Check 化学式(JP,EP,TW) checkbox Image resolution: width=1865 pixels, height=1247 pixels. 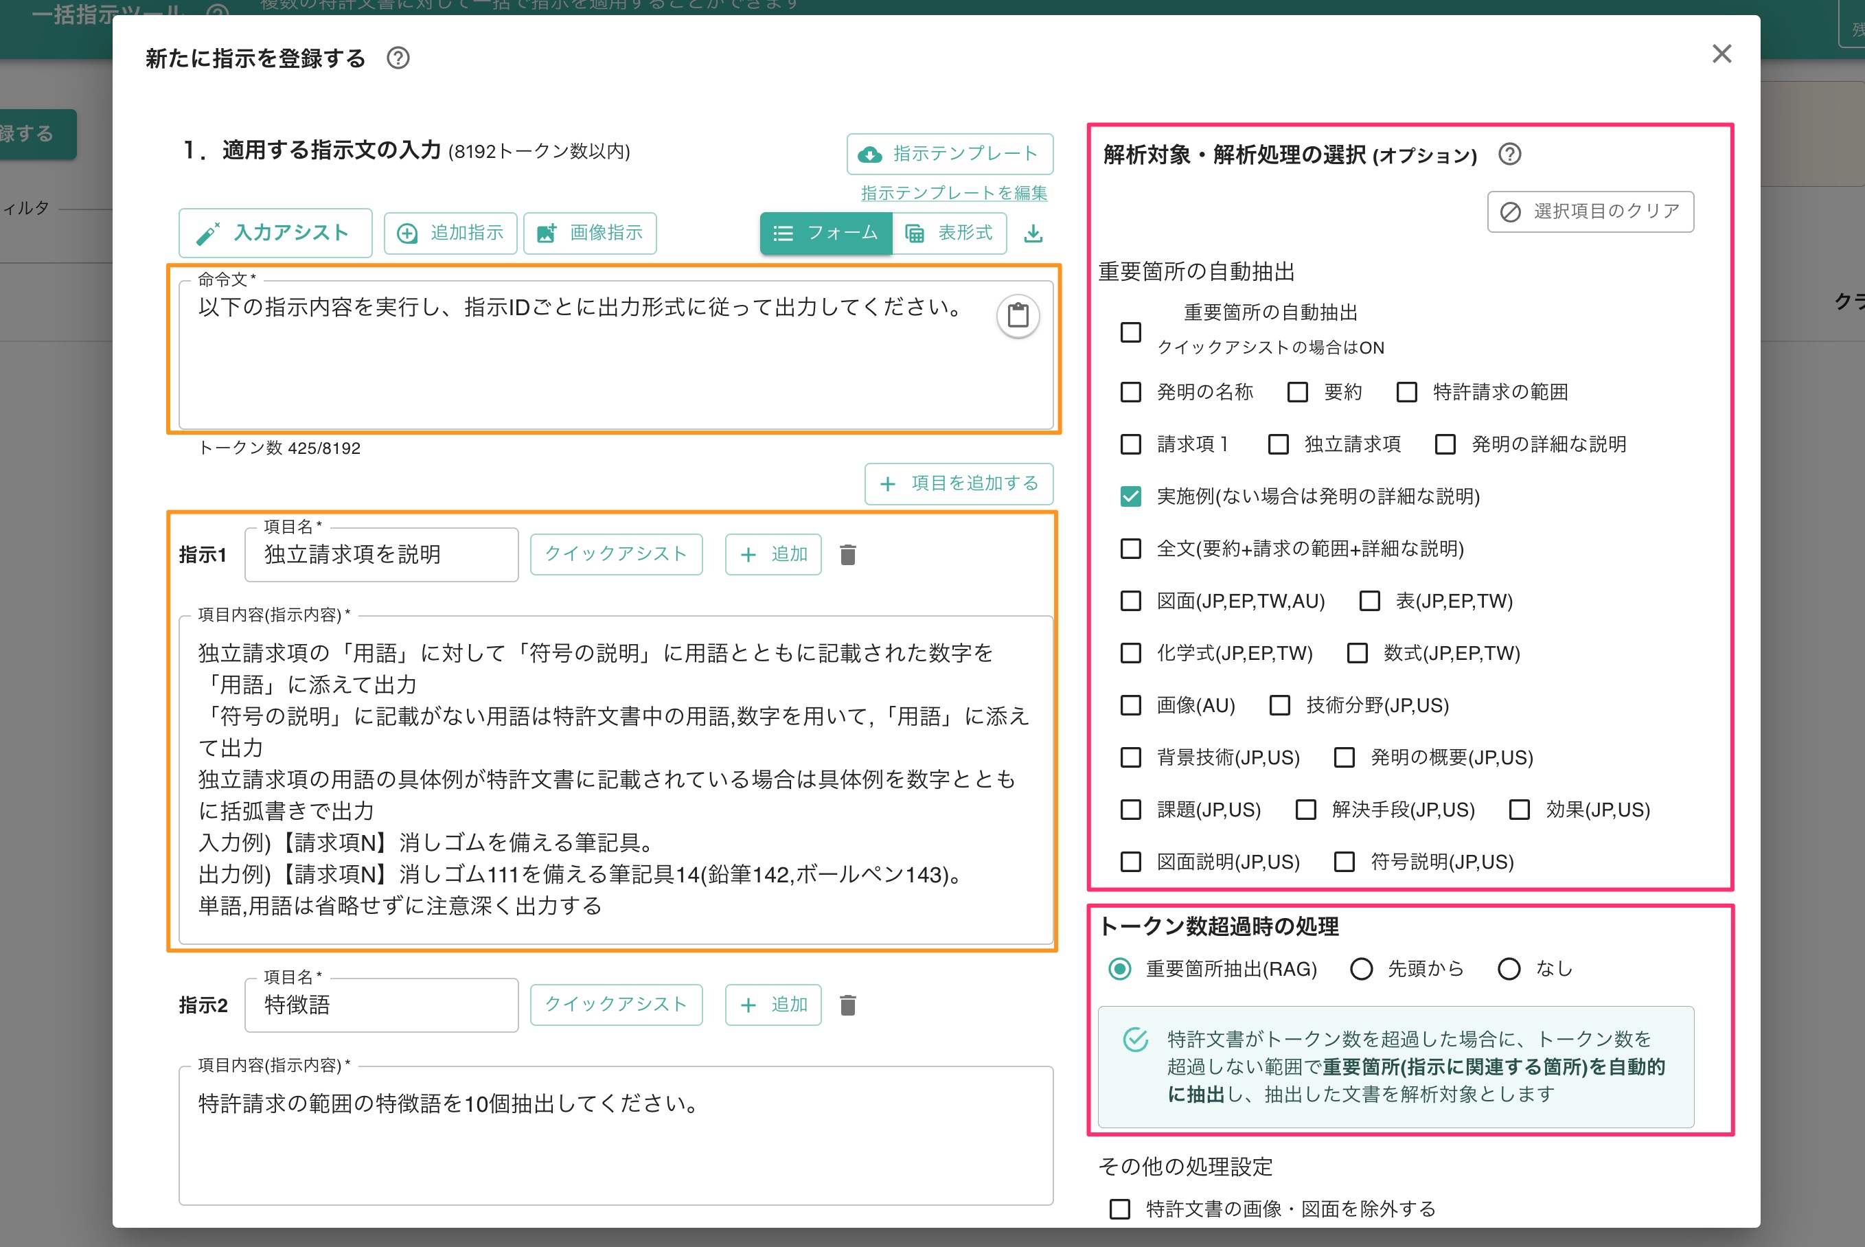coord(1130,654)
